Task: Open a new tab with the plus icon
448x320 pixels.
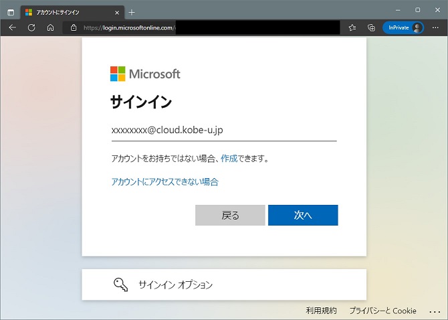Action: (x=132, y=13)
